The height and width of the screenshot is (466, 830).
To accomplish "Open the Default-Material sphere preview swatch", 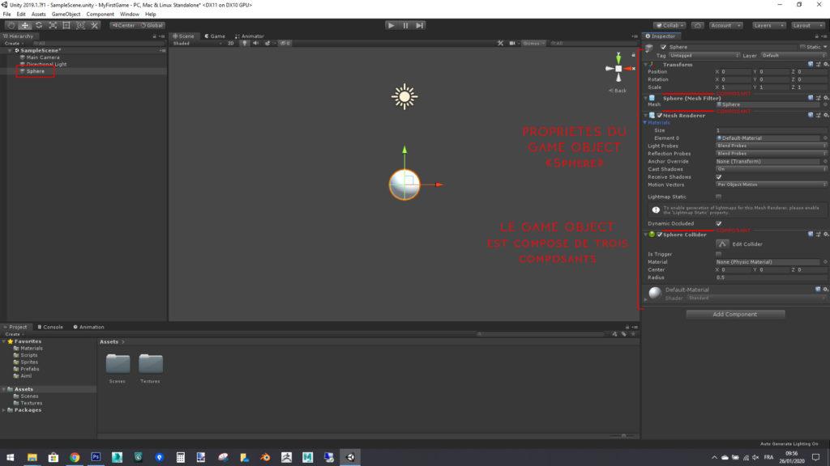I will (x=653, y=294).
